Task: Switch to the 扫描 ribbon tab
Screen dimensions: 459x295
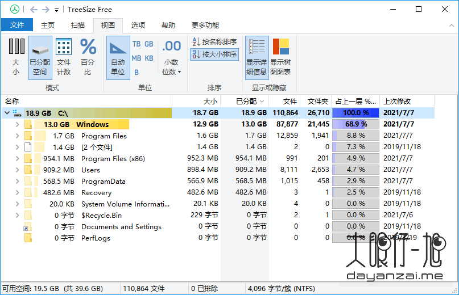Action: point(78,26)
